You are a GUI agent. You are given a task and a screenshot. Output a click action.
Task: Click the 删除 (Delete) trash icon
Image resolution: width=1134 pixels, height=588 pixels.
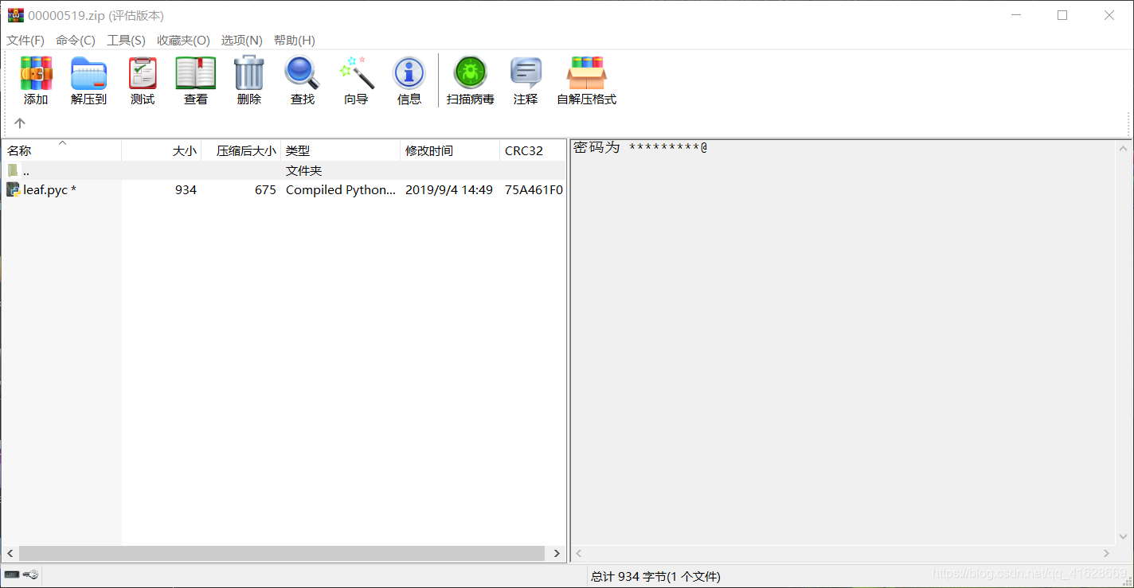(248, 73)
